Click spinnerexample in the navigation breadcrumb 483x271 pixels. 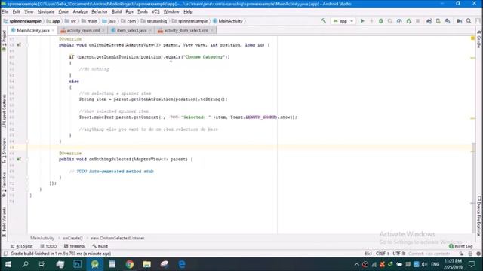click(22, 21)
